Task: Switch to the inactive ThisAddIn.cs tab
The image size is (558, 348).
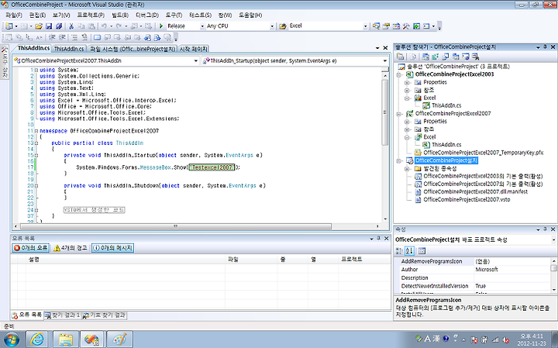Action: [x=69, y=49]
